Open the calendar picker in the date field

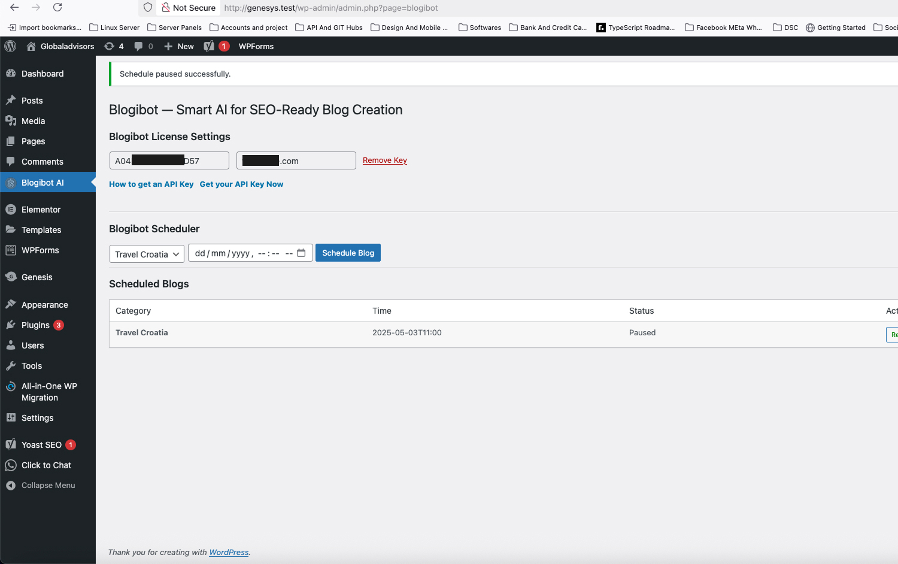coord(301,253)
